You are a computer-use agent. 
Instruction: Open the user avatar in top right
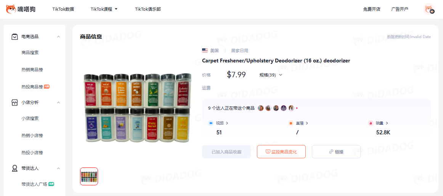click(429, 9)
